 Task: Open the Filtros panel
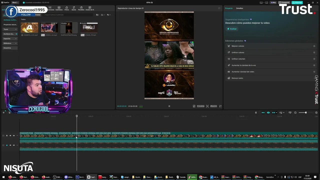[x=67, y=8]
